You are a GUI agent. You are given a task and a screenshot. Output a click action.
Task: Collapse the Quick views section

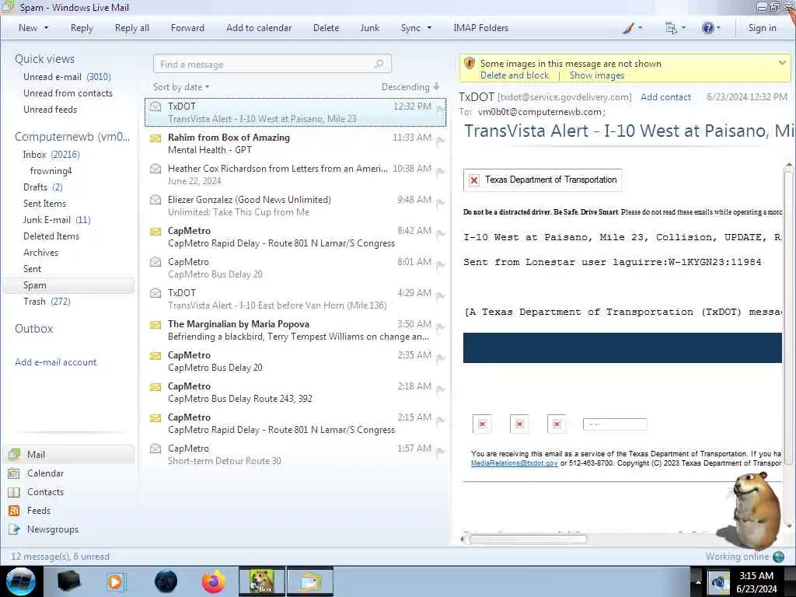tap(44, 59)
